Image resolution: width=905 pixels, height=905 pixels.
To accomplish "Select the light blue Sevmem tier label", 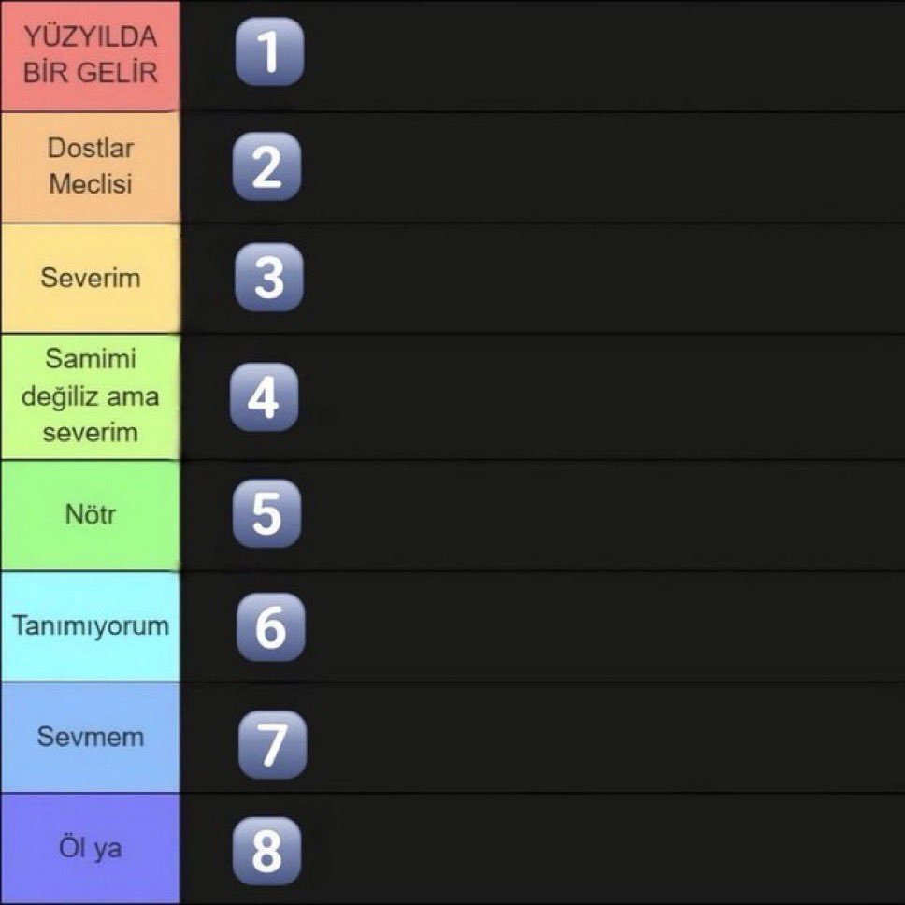I will click(90, 738).
